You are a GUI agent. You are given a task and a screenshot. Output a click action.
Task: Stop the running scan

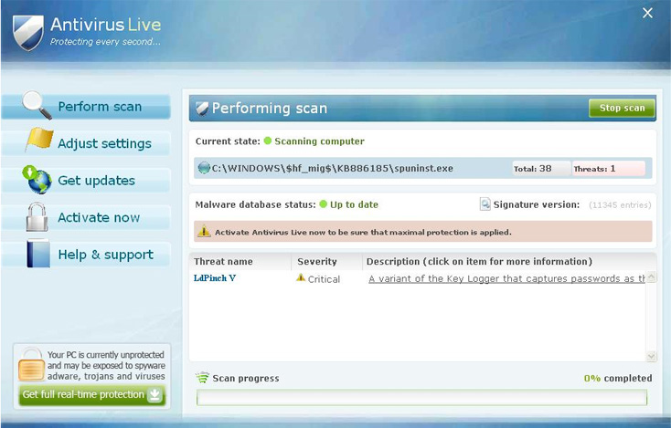point(622,108)
